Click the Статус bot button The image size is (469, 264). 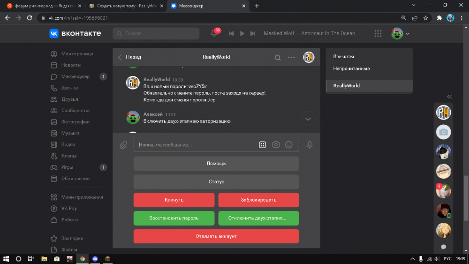(216, 182)
